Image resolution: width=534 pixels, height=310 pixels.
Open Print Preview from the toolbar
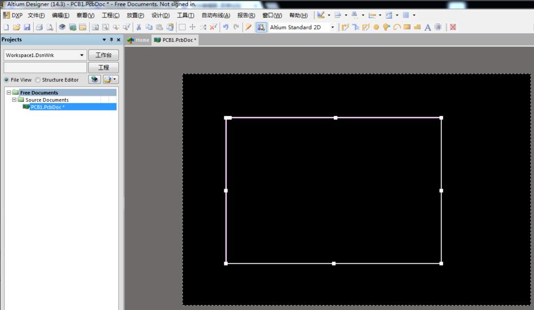[x=50, y=27]
